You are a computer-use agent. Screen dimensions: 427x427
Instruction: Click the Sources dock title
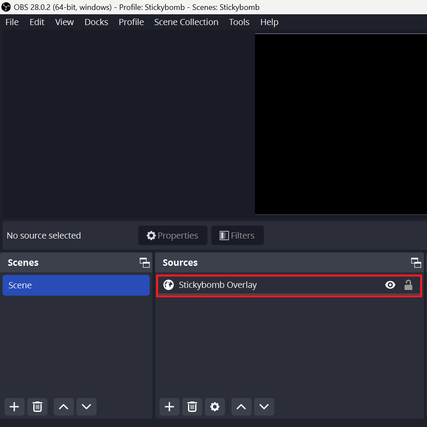pos(180,262)
